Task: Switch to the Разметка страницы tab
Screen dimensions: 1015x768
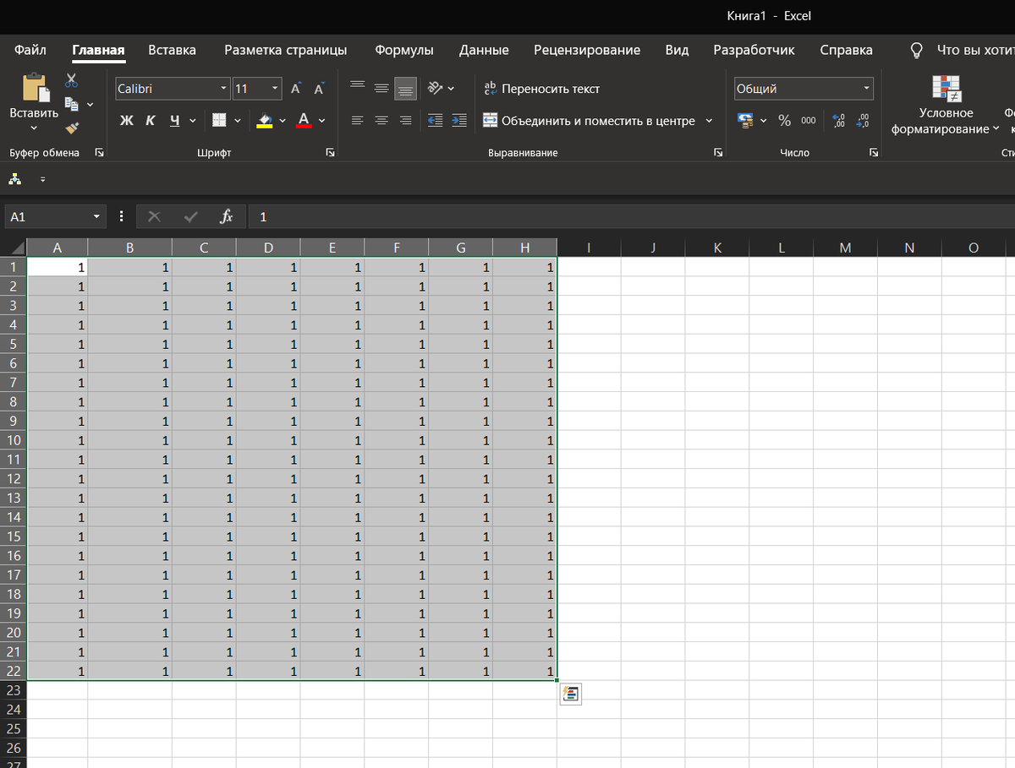Action: [285, 50]
